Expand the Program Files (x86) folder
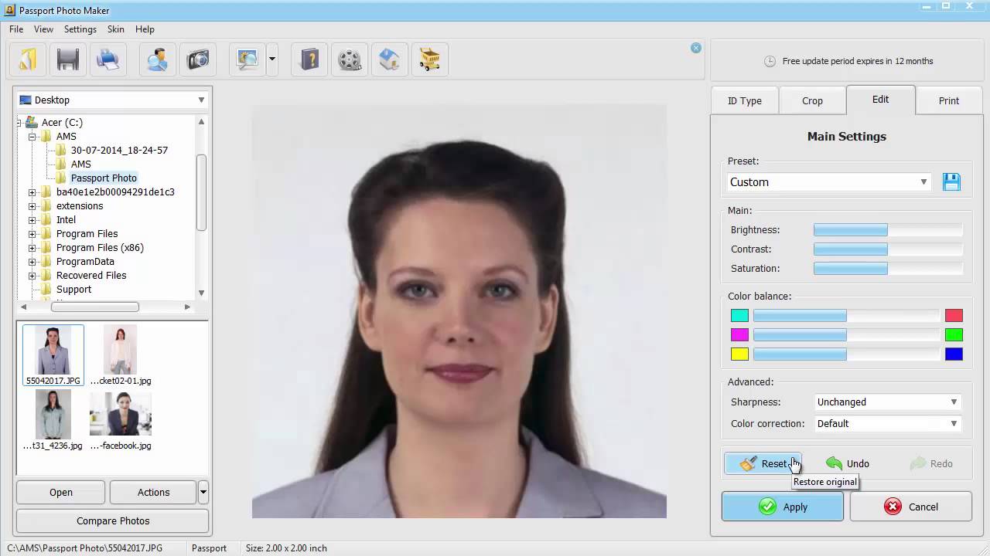This screenshot has height=556, width=990. (32, 248)
